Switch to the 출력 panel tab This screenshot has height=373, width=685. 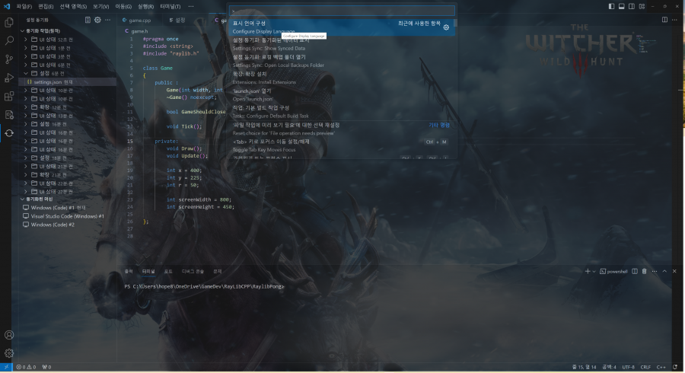129,271
